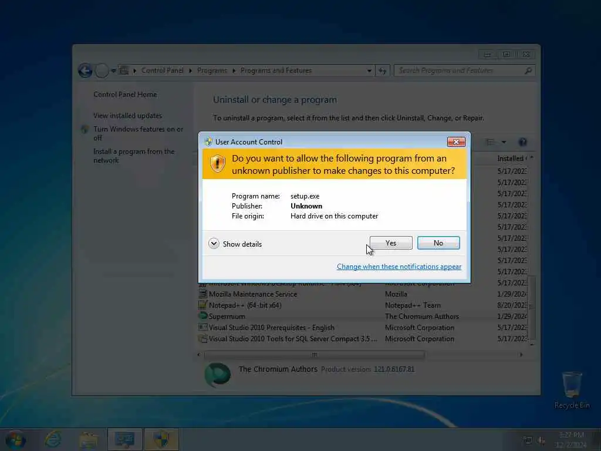Click the Visual Studio 2010 Tools for SQL icon

tap(202, 339)
